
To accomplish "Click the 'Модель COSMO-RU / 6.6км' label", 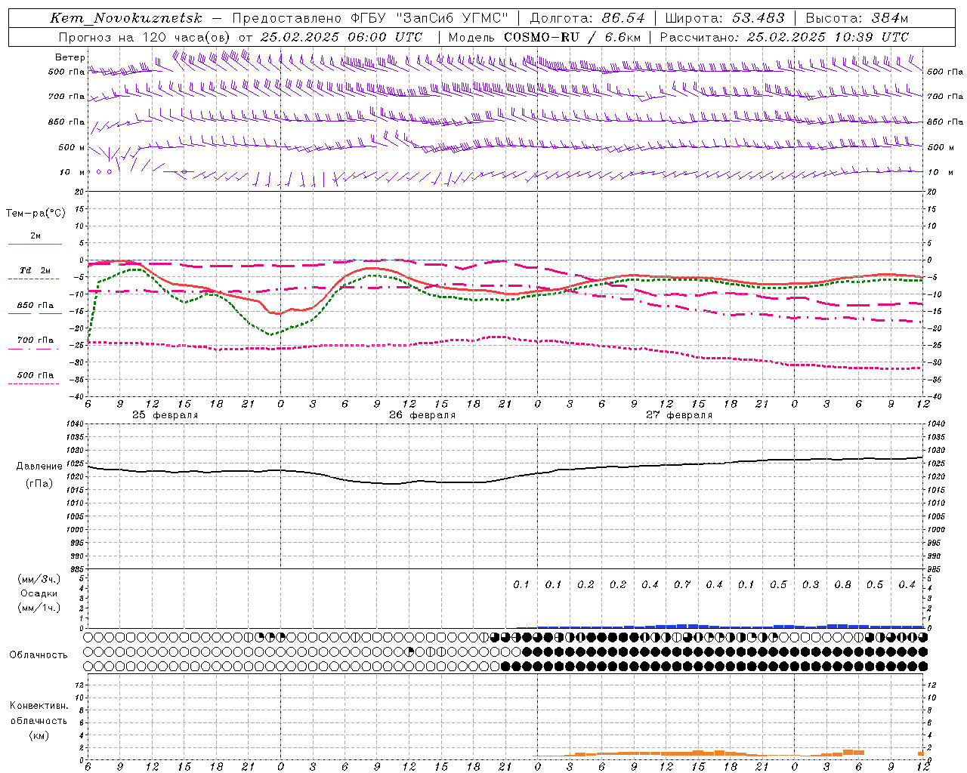I will (x=544, y=37).
